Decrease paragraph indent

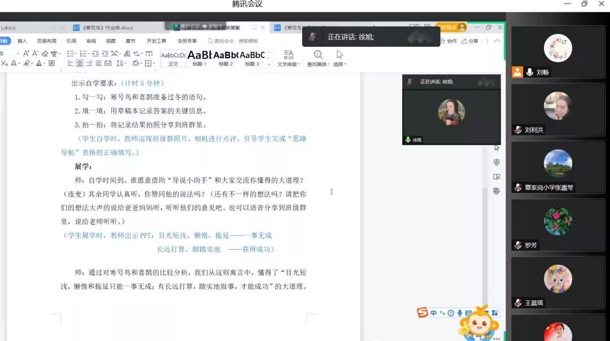coord(95,53)
